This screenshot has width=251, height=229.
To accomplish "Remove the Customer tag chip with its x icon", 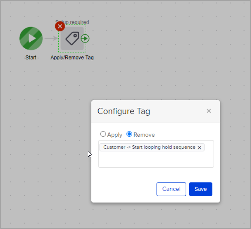I will click(x=199, y=147).
